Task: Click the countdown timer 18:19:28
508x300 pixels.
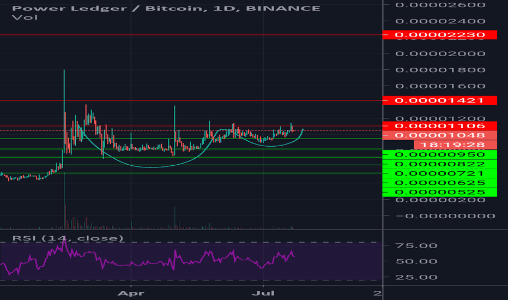Action: [455, 145]
